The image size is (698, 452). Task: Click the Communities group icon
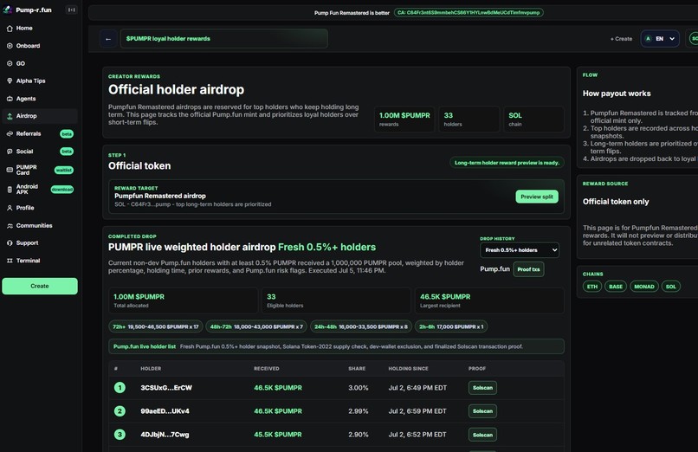10,226
